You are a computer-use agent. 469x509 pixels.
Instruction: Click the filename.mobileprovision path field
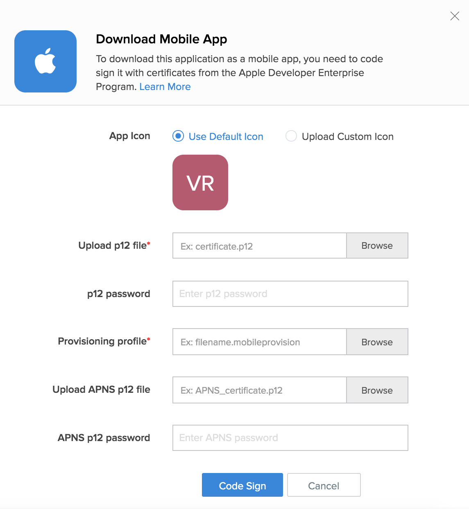[x=260, y=342]
